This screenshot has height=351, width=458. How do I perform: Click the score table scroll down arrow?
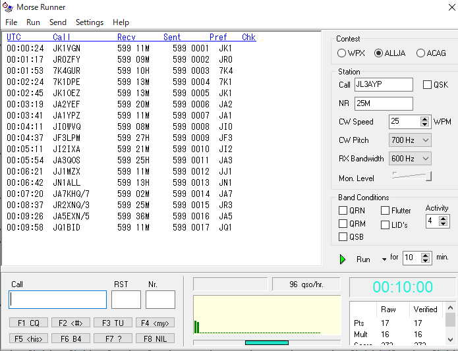coord(450,339)
